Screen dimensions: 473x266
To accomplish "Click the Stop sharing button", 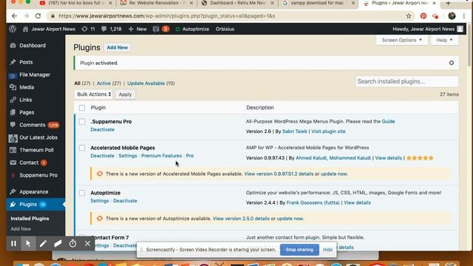I will [x=299, y=250].
